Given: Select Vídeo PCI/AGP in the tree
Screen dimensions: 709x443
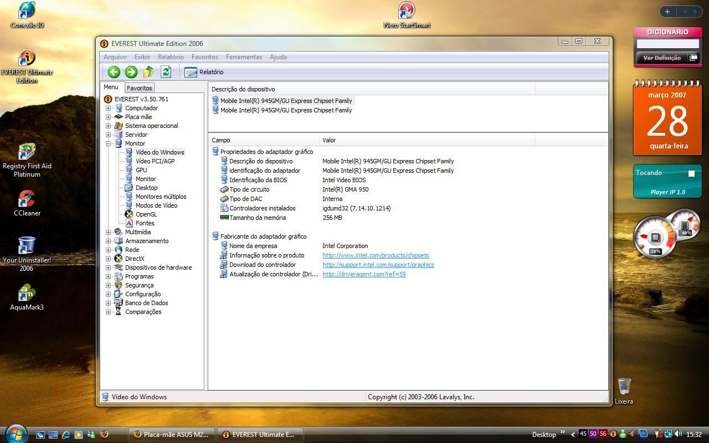Looking at the screenshot, I should pos(155,161).
